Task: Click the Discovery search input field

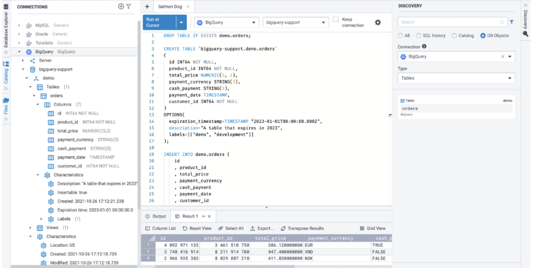Action: [x=452, y=22]
